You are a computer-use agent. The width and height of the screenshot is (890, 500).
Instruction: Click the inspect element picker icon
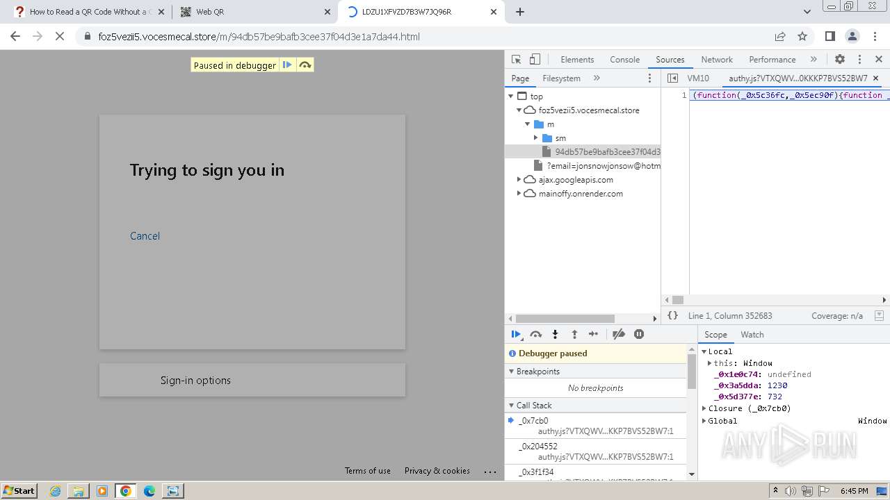pos(516,60)
